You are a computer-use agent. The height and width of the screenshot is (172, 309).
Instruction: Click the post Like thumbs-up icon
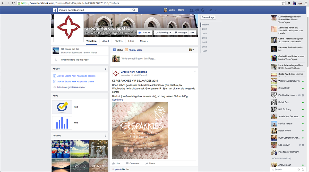click(x=114, y=163)
